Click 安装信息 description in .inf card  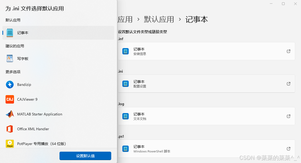click(x=140, y=54)
